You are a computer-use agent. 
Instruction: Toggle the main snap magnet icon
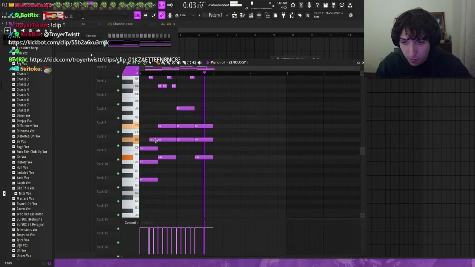[x=177, y=15]
